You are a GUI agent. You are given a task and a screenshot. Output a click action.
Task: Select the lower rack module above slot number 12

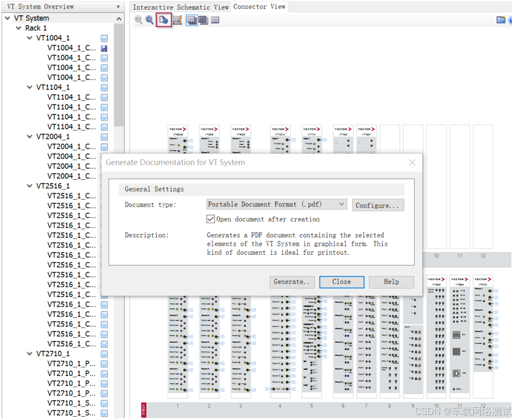tap(483, 336)
